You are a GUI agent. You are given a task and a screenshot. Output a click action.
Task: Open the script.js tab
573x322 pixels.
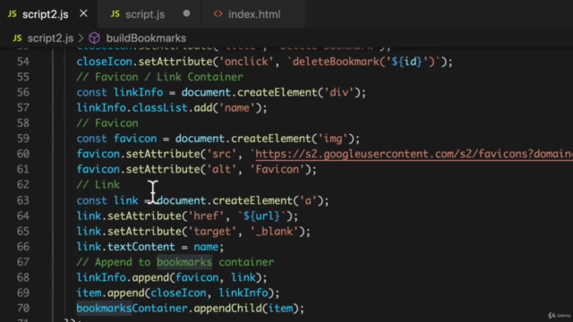click(145, 14)
